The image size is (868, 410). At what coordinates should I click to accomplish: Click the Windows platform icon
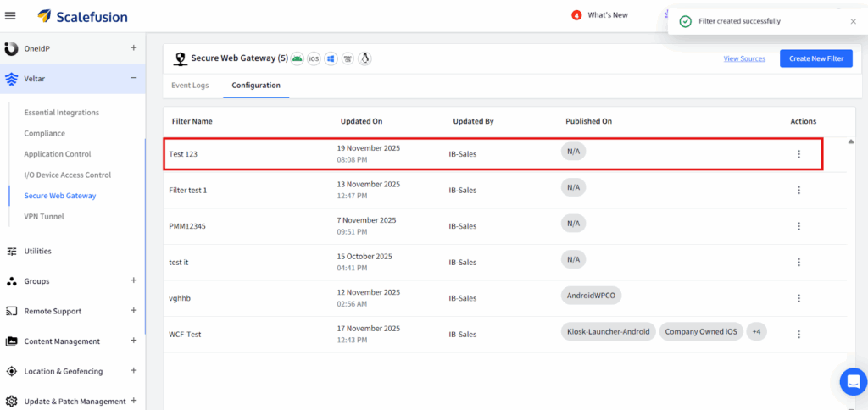[331, 58]
